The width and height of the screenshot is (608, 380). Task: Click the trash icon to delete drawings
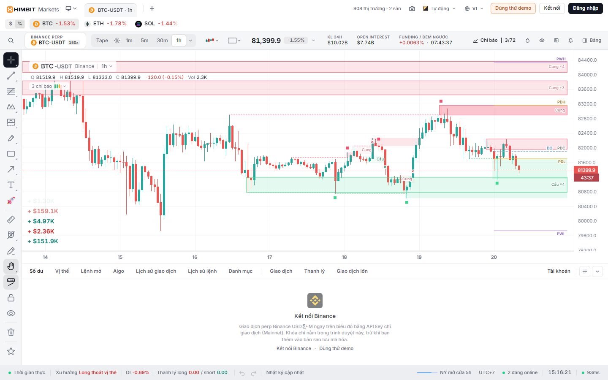click(x=11, y=332)
